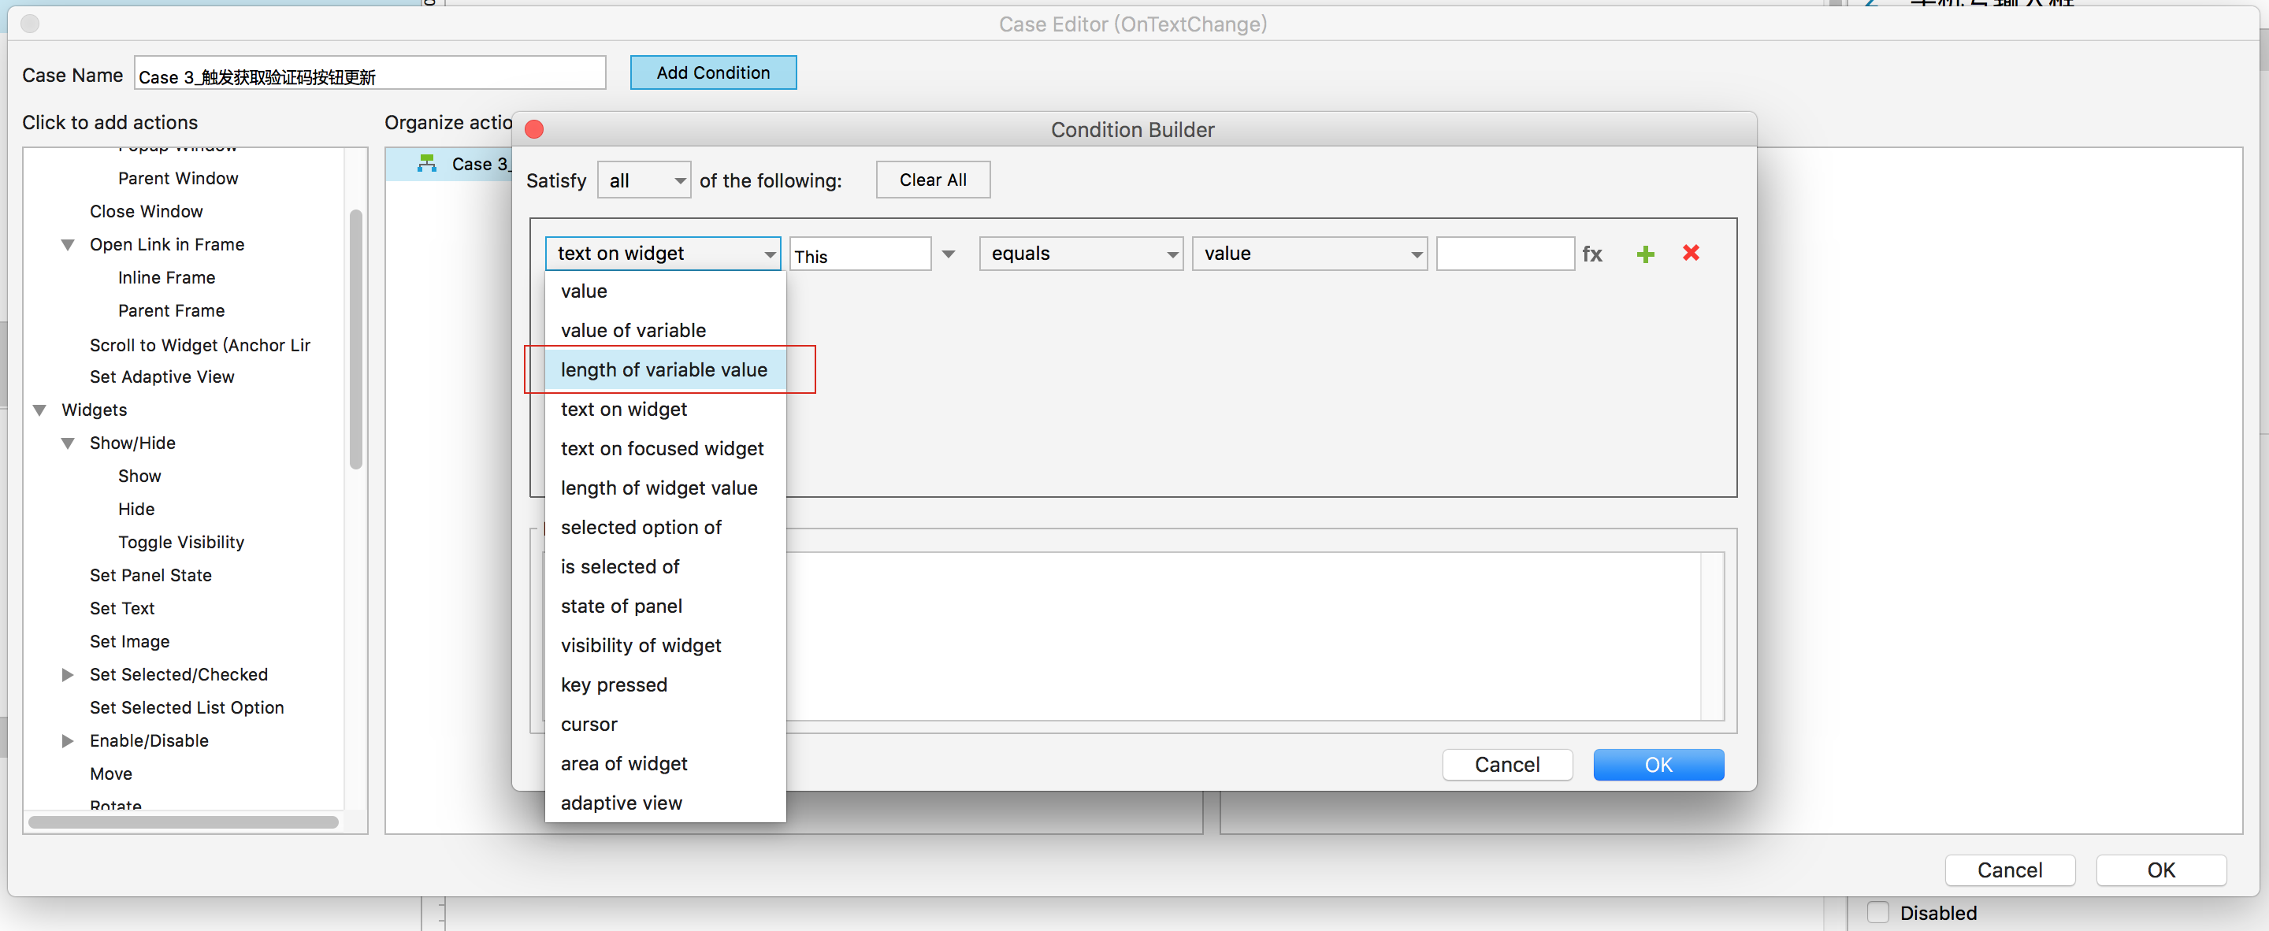Expand the Enable/Disable group

(68, 740)
